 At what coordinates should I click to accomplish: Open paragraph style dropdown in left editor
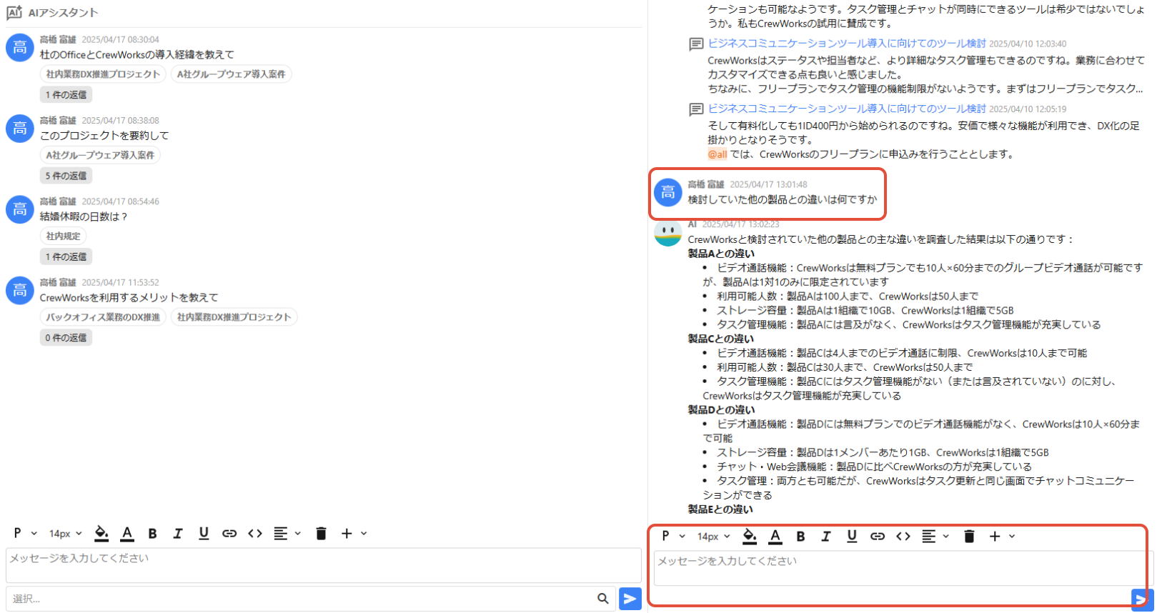pos(25,534)
